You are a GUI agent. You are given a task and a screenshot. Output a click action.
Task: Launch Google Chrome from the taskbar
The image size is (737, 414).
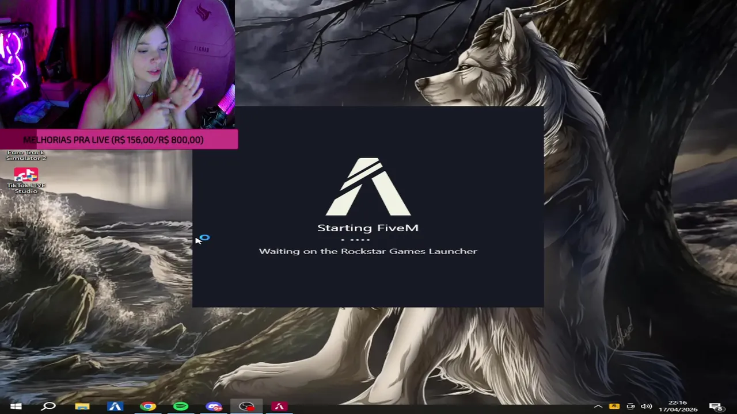pyautogui.click(x=148, y=407)
